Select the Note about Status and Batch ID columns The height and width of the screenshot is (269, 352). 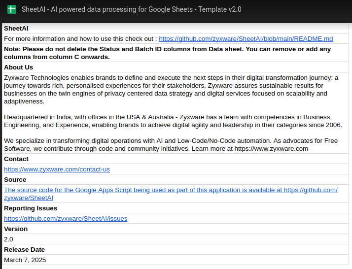[176, 53]
